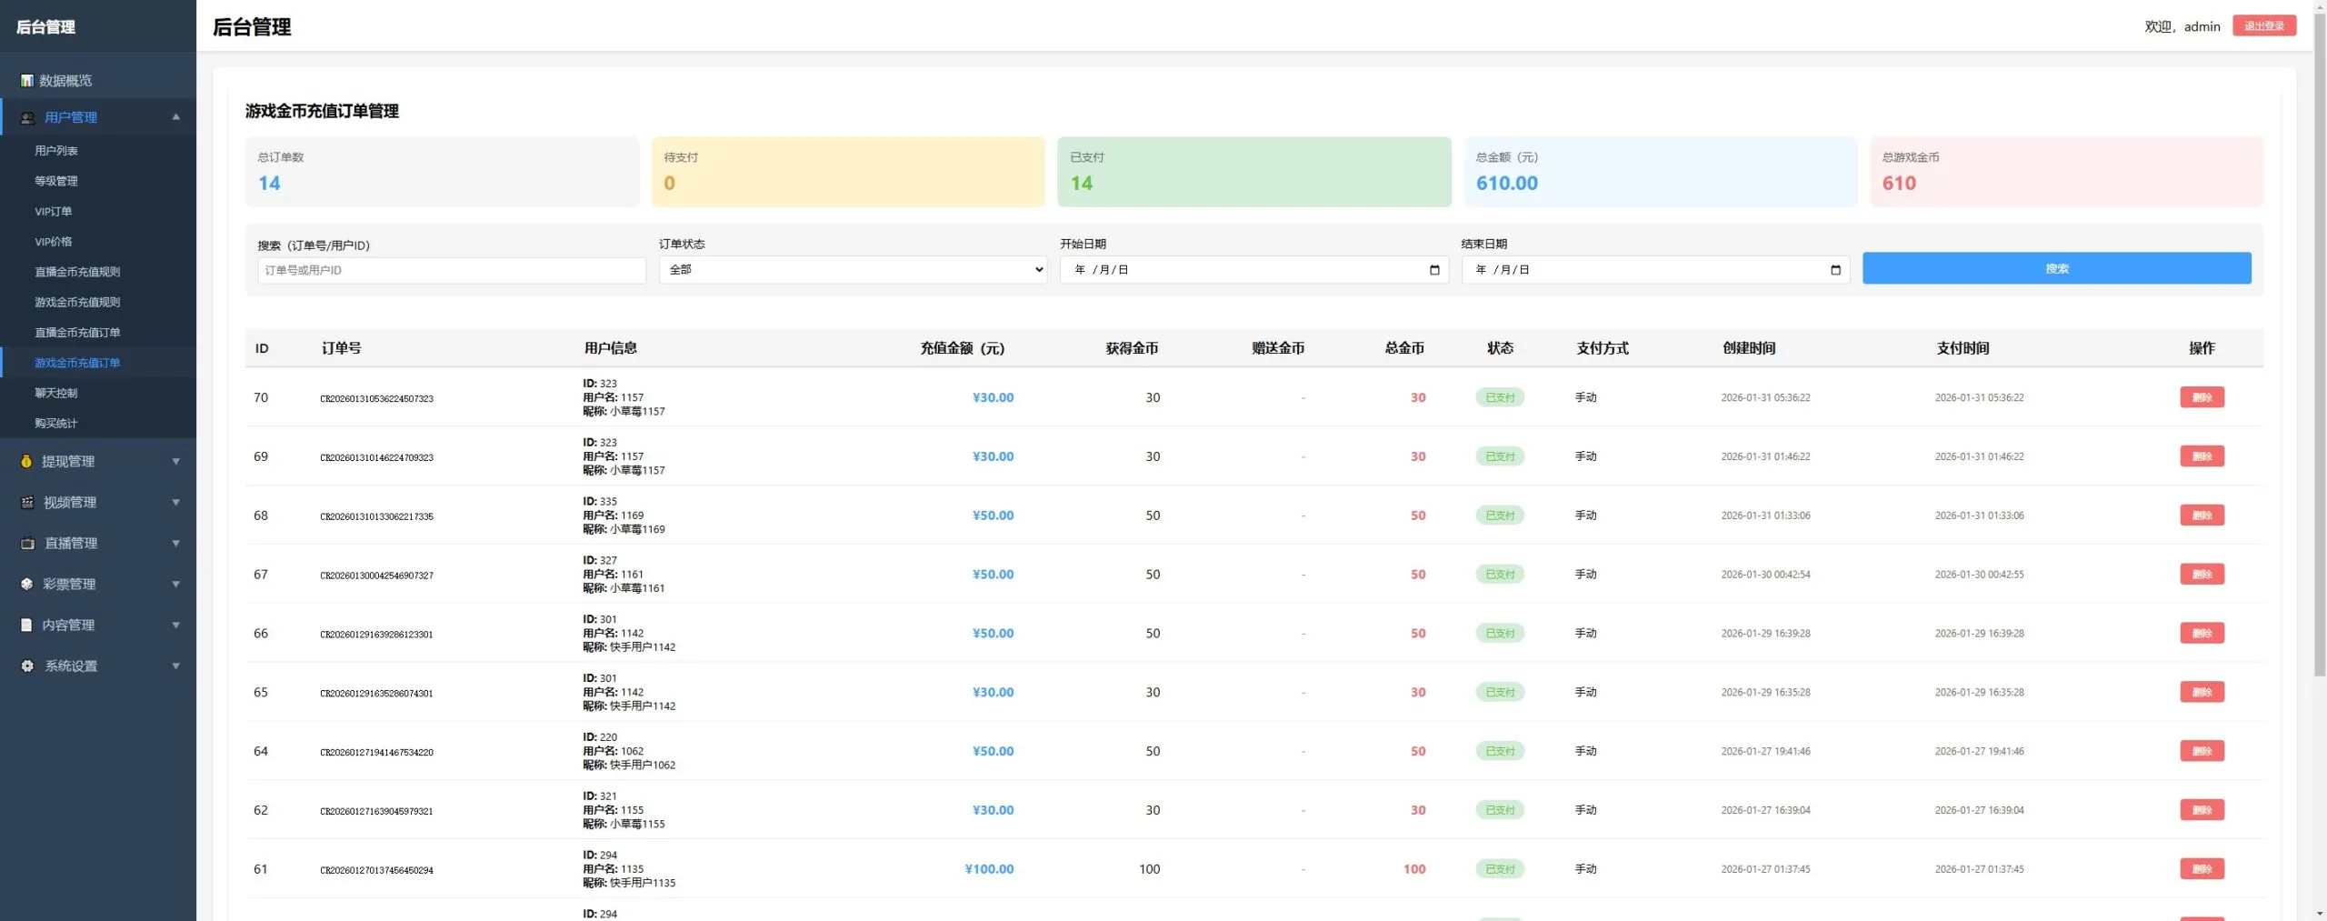Delete order ID 68
Image resolution: width=2327 pixels, height=921 pixels.
2202,516
